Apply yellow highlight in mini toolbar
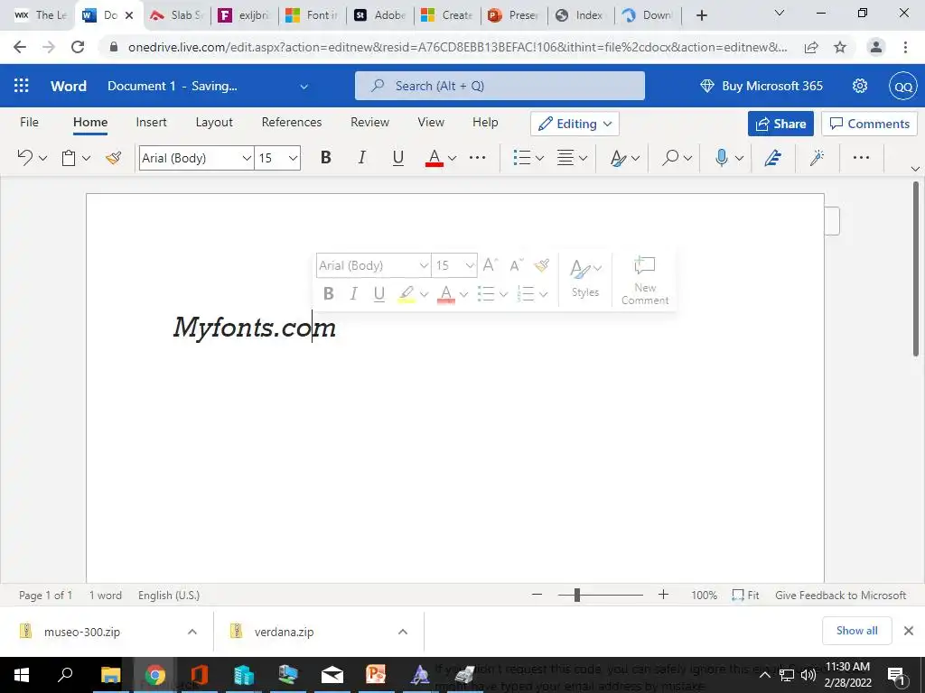925x693 pixels. tap(406, 293)
